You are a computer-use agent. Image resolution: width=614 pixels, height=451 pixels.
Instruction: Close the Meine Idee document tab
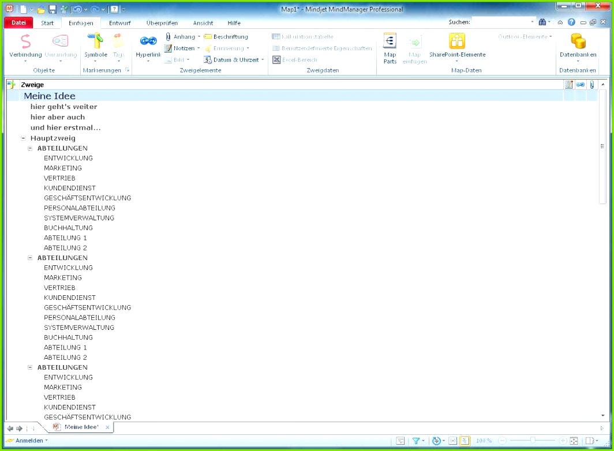click(107, 427)
